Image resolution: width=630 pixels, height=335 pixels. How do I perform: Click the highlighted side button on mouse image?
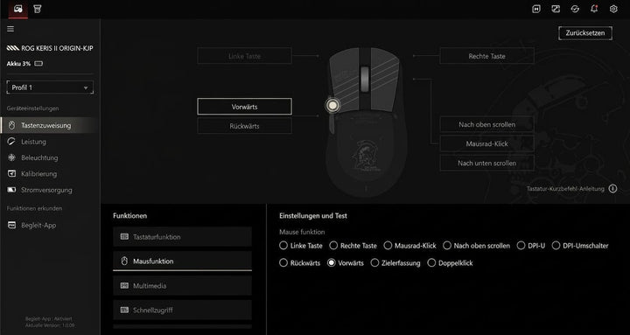[332, 105]
